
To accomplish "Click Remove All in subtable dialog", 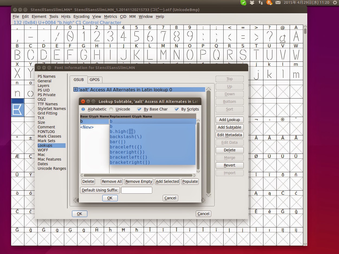I will tap(112, 181).
